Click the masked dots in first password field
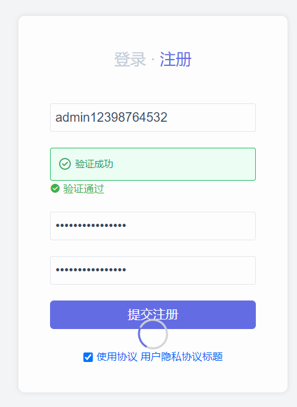Image resolution: width=297 pixels, height=407 pixels. pyautogui.click(x=91, y=226)
